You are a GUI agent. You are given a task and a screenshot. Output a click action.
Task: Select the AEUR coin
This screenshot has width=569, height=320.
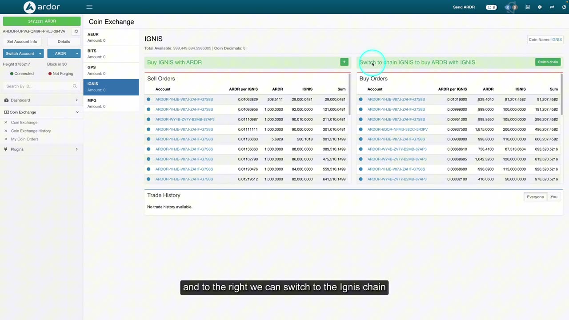click(x=111, y=37)
